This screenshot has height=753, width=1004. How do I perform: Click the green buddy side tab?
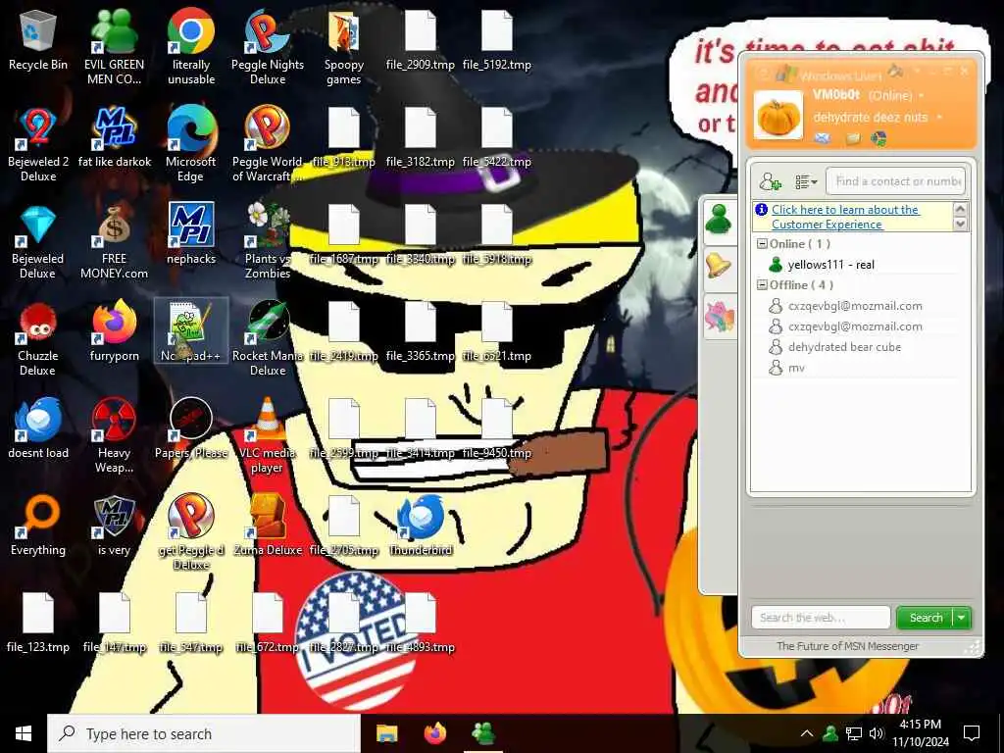(x=719, y=221)
